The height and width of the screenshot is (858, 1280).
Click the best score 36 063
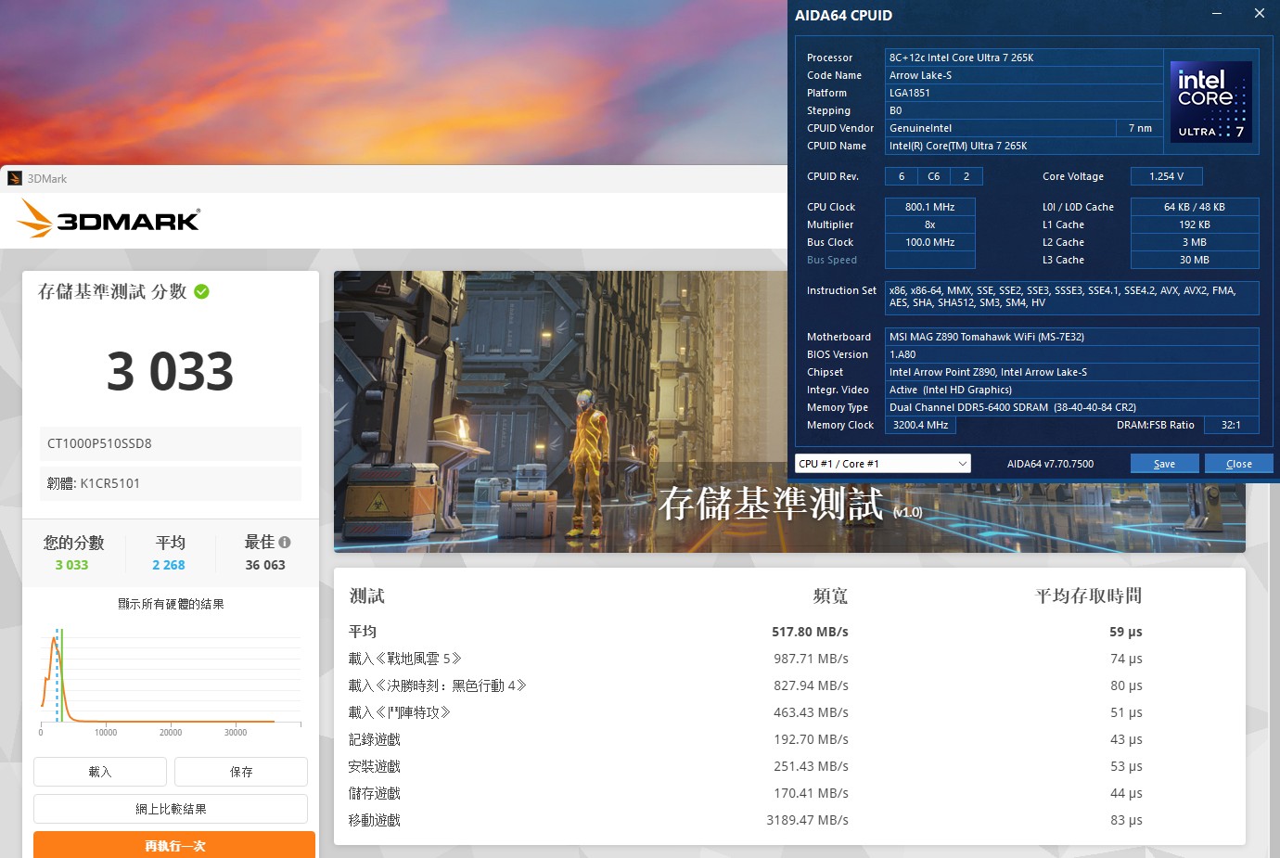click(265, 565)
